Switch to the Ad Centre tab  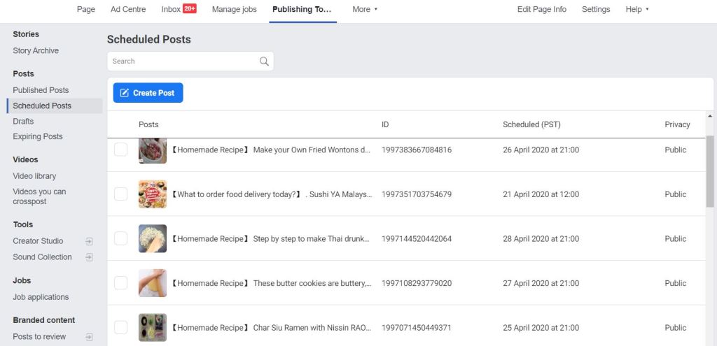pos(128,10)
